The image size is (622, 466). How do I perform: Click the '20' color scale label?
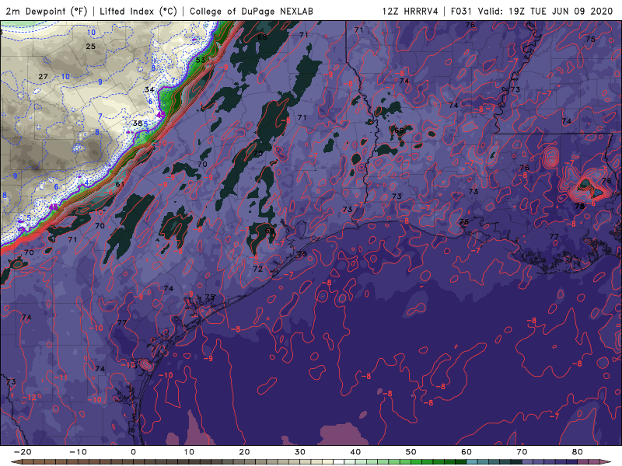(244, 452)
